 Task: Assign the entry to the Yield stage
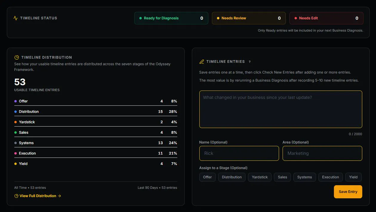coord(353,177)
